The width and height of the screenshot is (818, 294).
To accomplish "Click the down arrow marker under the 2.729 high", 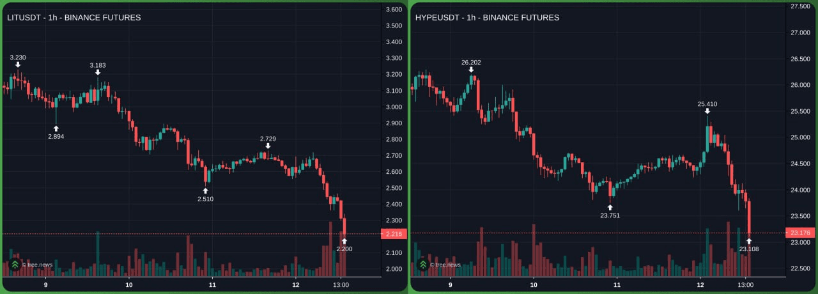I will click(x=268, y=146).
